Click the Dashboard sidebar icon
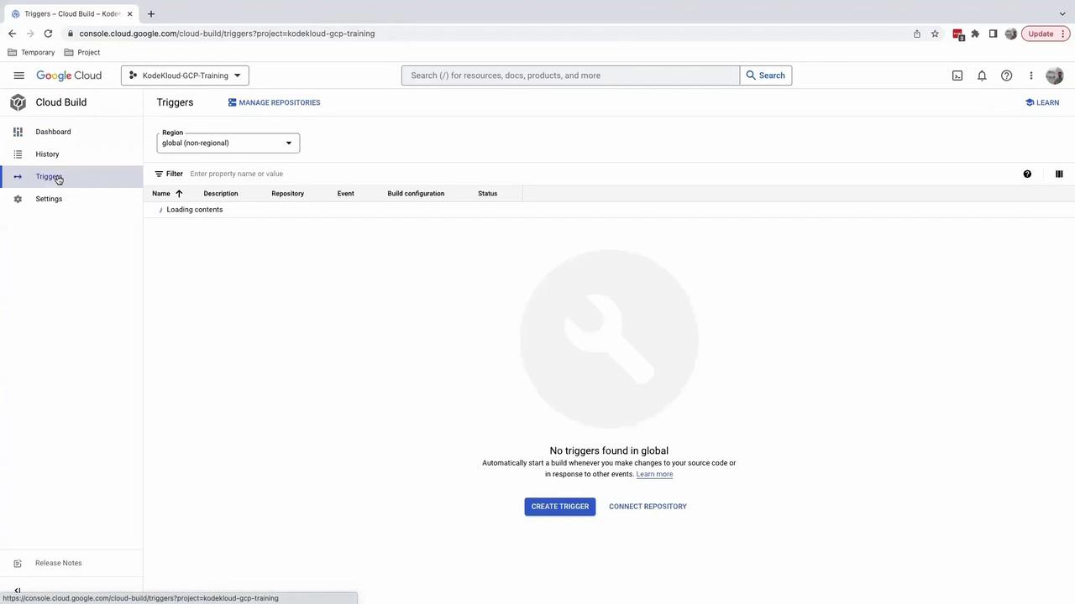1075x604 pixels. point(18,132)
